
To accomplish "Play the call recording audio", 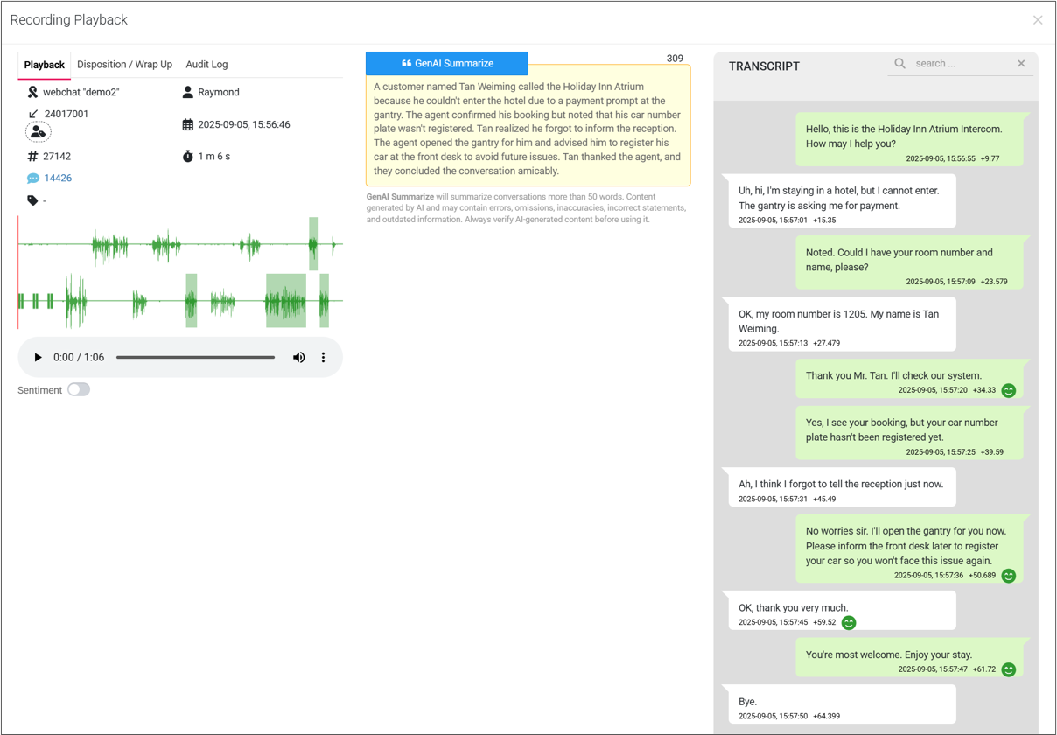I will pyautogui.click(x=38, y=358).
